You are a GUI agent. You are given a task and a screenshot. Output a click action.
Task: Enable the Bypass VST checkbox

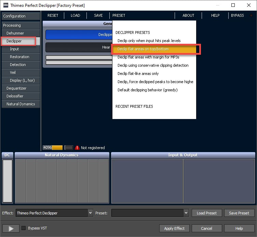24,228
